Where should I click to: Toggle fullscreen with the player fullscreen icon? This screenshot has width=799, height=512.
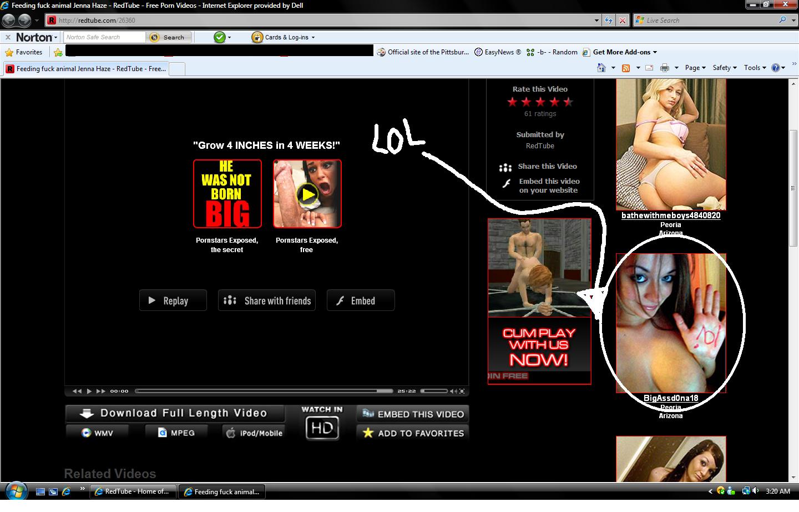click(462, 391)
